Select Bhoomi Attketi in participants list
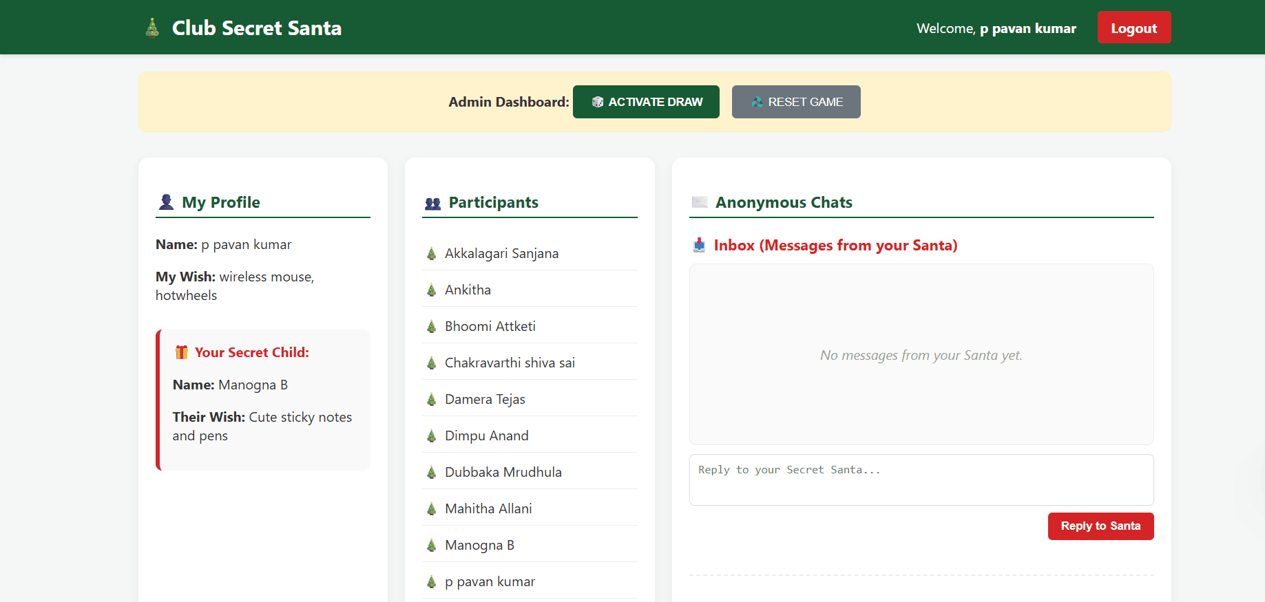This screenshot has width=1265, height=602. (x=490, y=327)
